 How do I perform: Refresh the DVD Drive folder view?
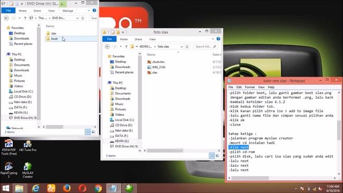(x=83, y=18)
